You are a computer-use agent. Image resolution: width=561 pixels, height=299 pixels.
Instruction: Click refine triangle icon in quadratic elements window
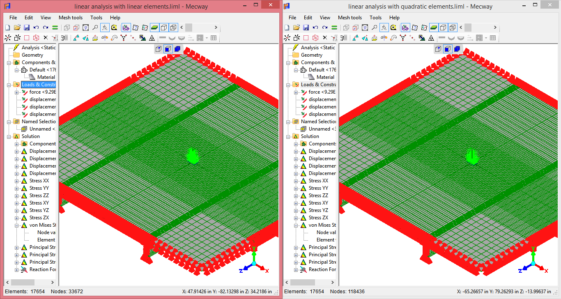click(x=431, y=38)
